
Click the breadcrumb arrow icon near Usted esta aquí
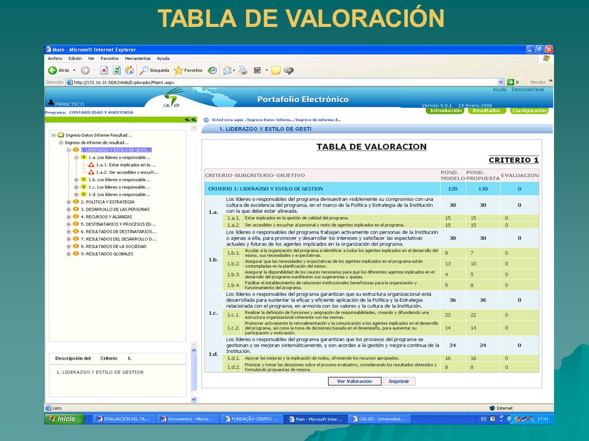206,120
